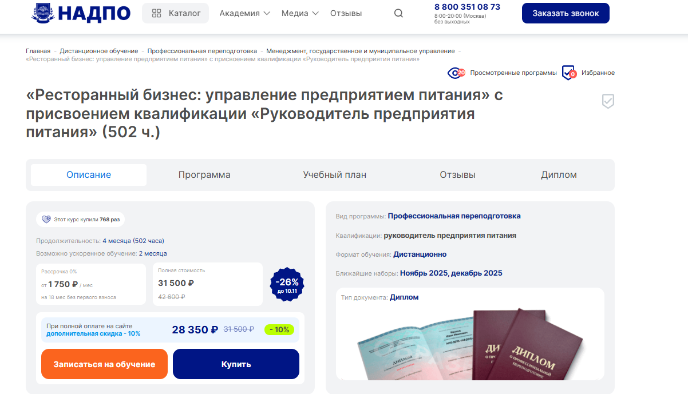Open the Каталог menu button
This screenshot has width=688, height=394.
pyautogui.click(x=175, y=13)
